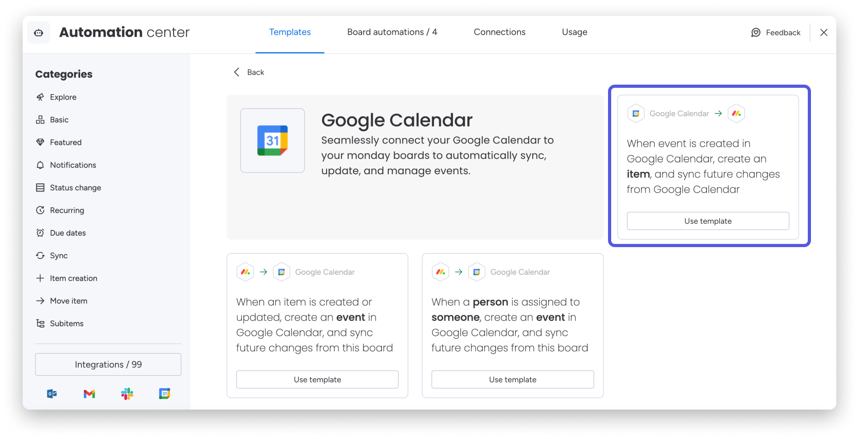The image size is (859, 439).
Task: Click monday logo icon in highlighted card
Action: pos(736,114)
